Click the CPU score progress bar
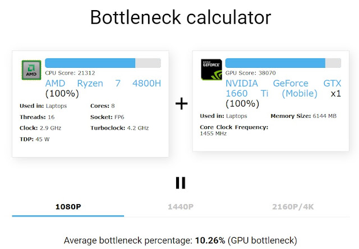This screenshot has width=359, height=249. [x=103, y=63]
